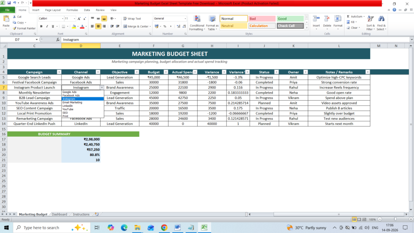
Task: Apply accounting number format icon
Action: [156, 26]
